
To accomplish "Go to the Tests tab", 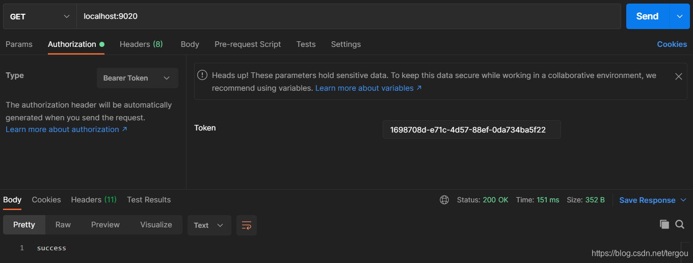I will (306, 44).
